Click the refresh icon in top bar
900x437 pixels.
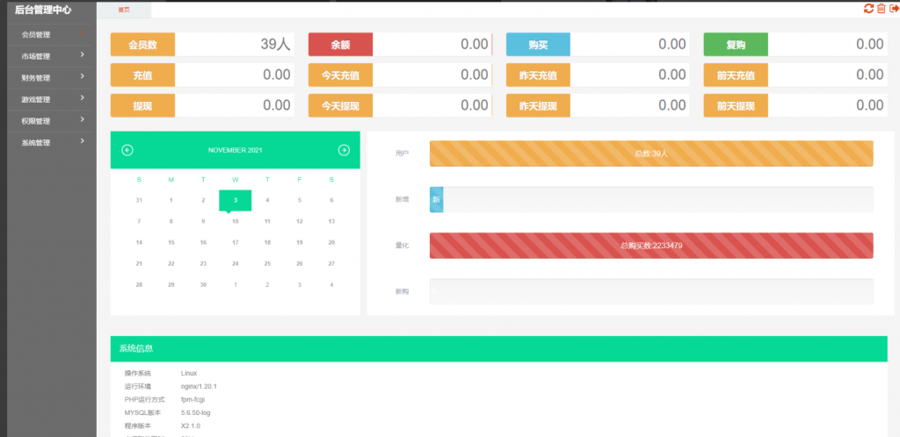(x=868, y=9)
